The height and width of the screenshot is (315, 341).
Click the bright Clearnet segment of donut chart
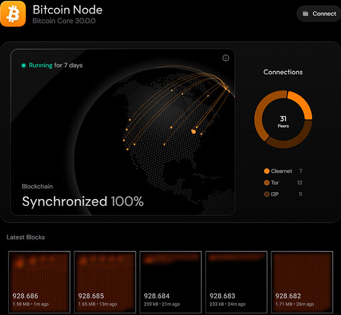pyautogui.click(x=302, y=105)
